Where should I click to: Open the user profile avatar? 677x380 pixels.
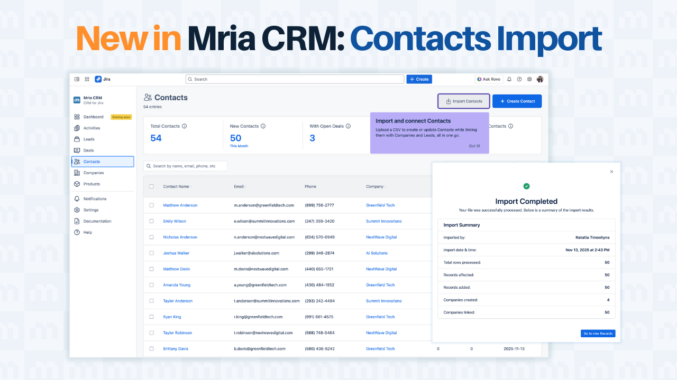pyautogui.click(x=540, y=79)
